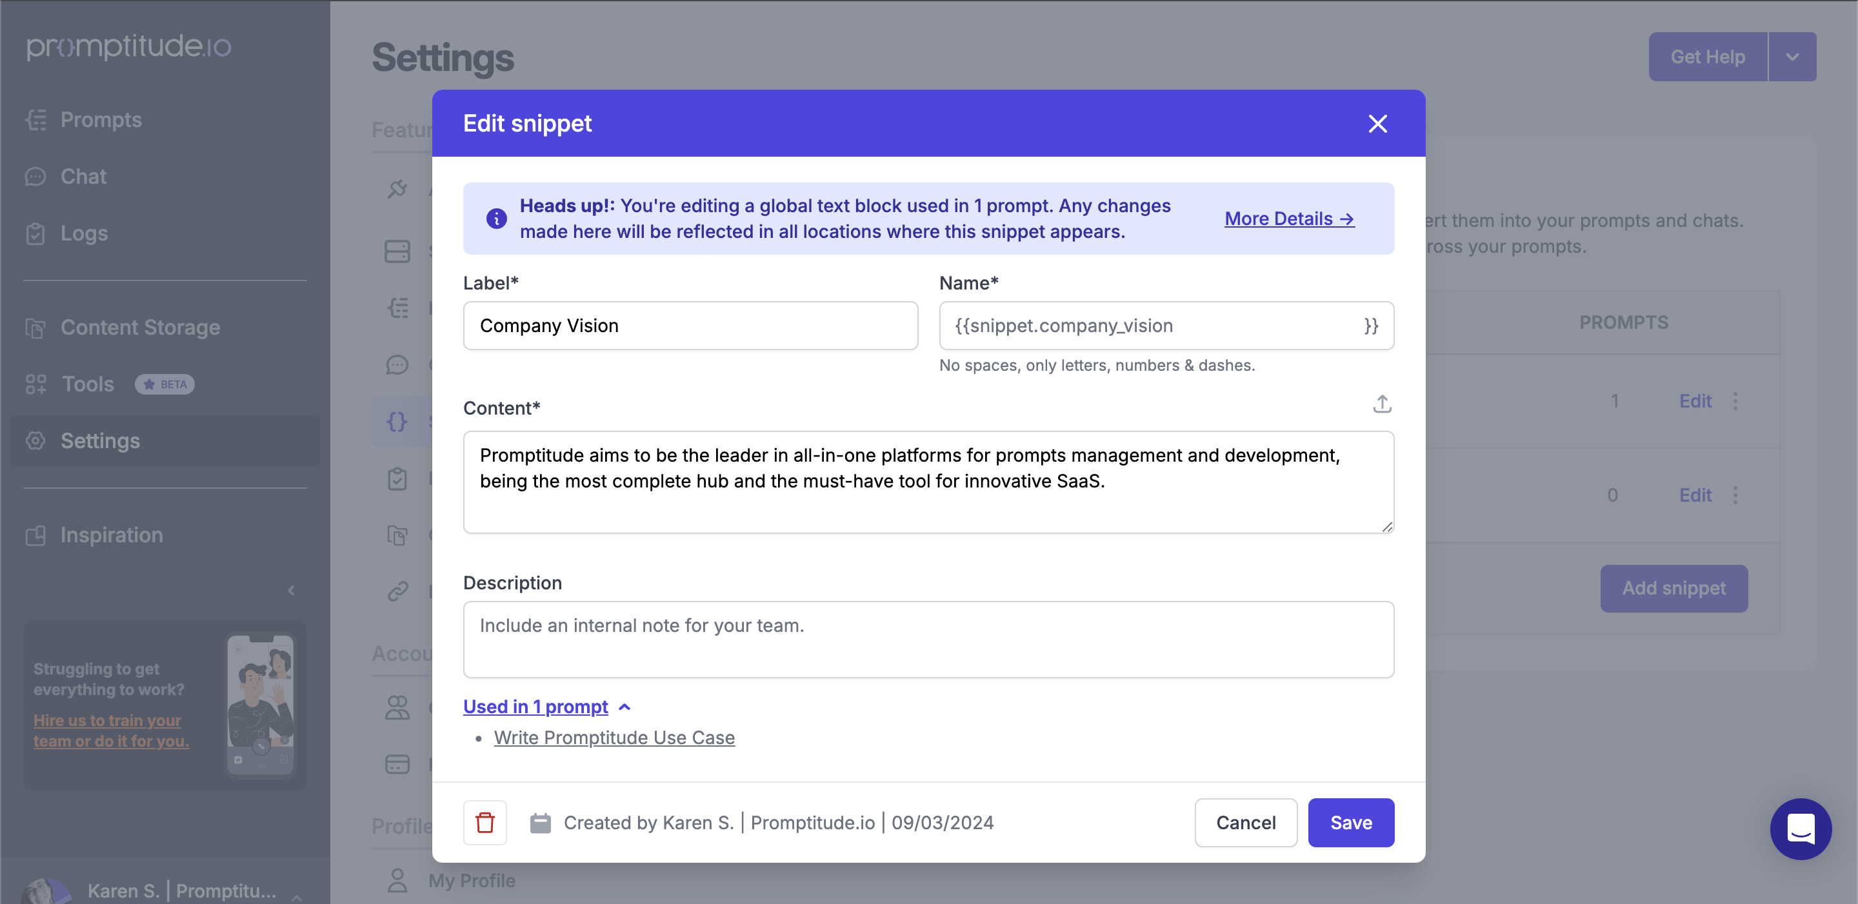Viewport: 1858px width, 904px height.
Task: Open Tools beta section
Action: point(88,384)
